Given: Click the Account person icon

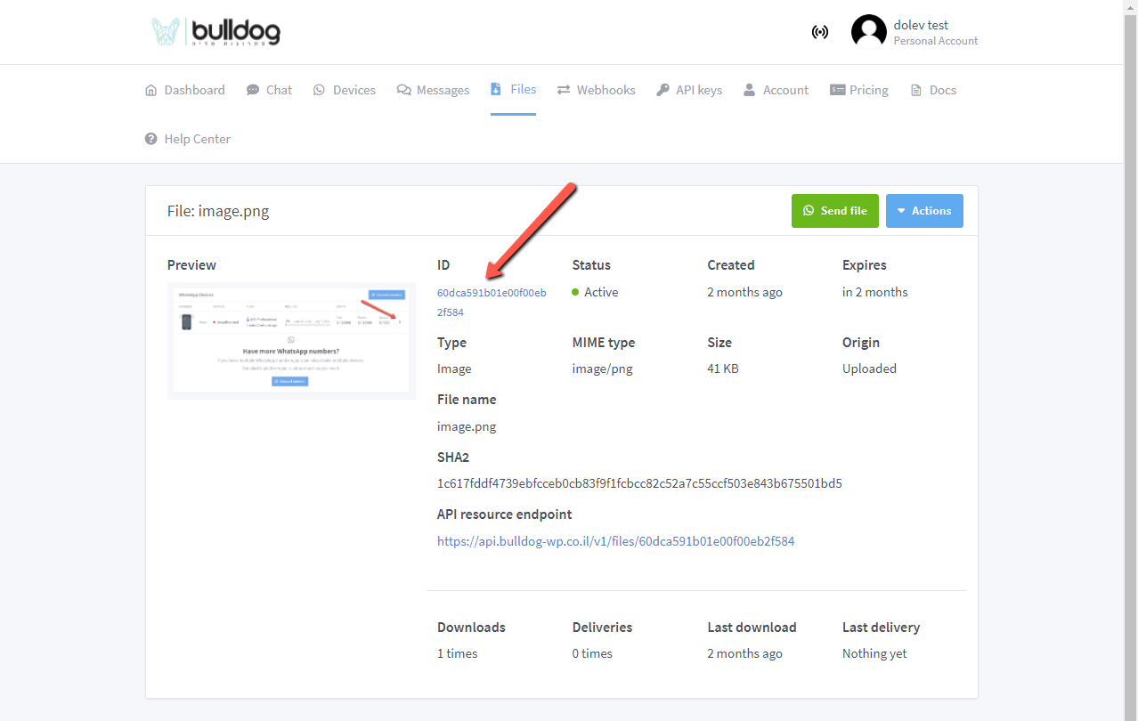Looking at the screenshot, I should tap(750, 90).
